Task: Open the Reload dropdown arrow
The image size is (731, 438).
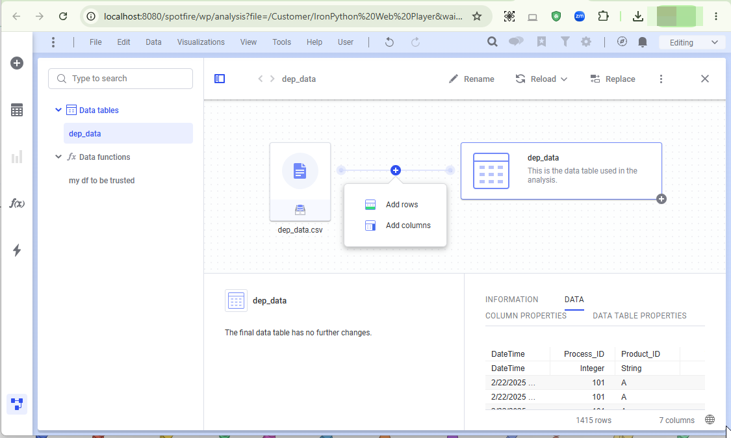Action: (x=564, y=79)
